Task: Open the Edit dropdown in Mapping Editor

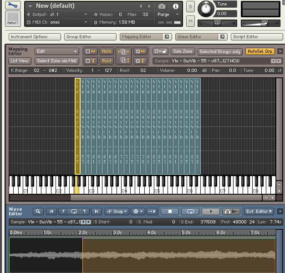Action: [x=57, y=52]
